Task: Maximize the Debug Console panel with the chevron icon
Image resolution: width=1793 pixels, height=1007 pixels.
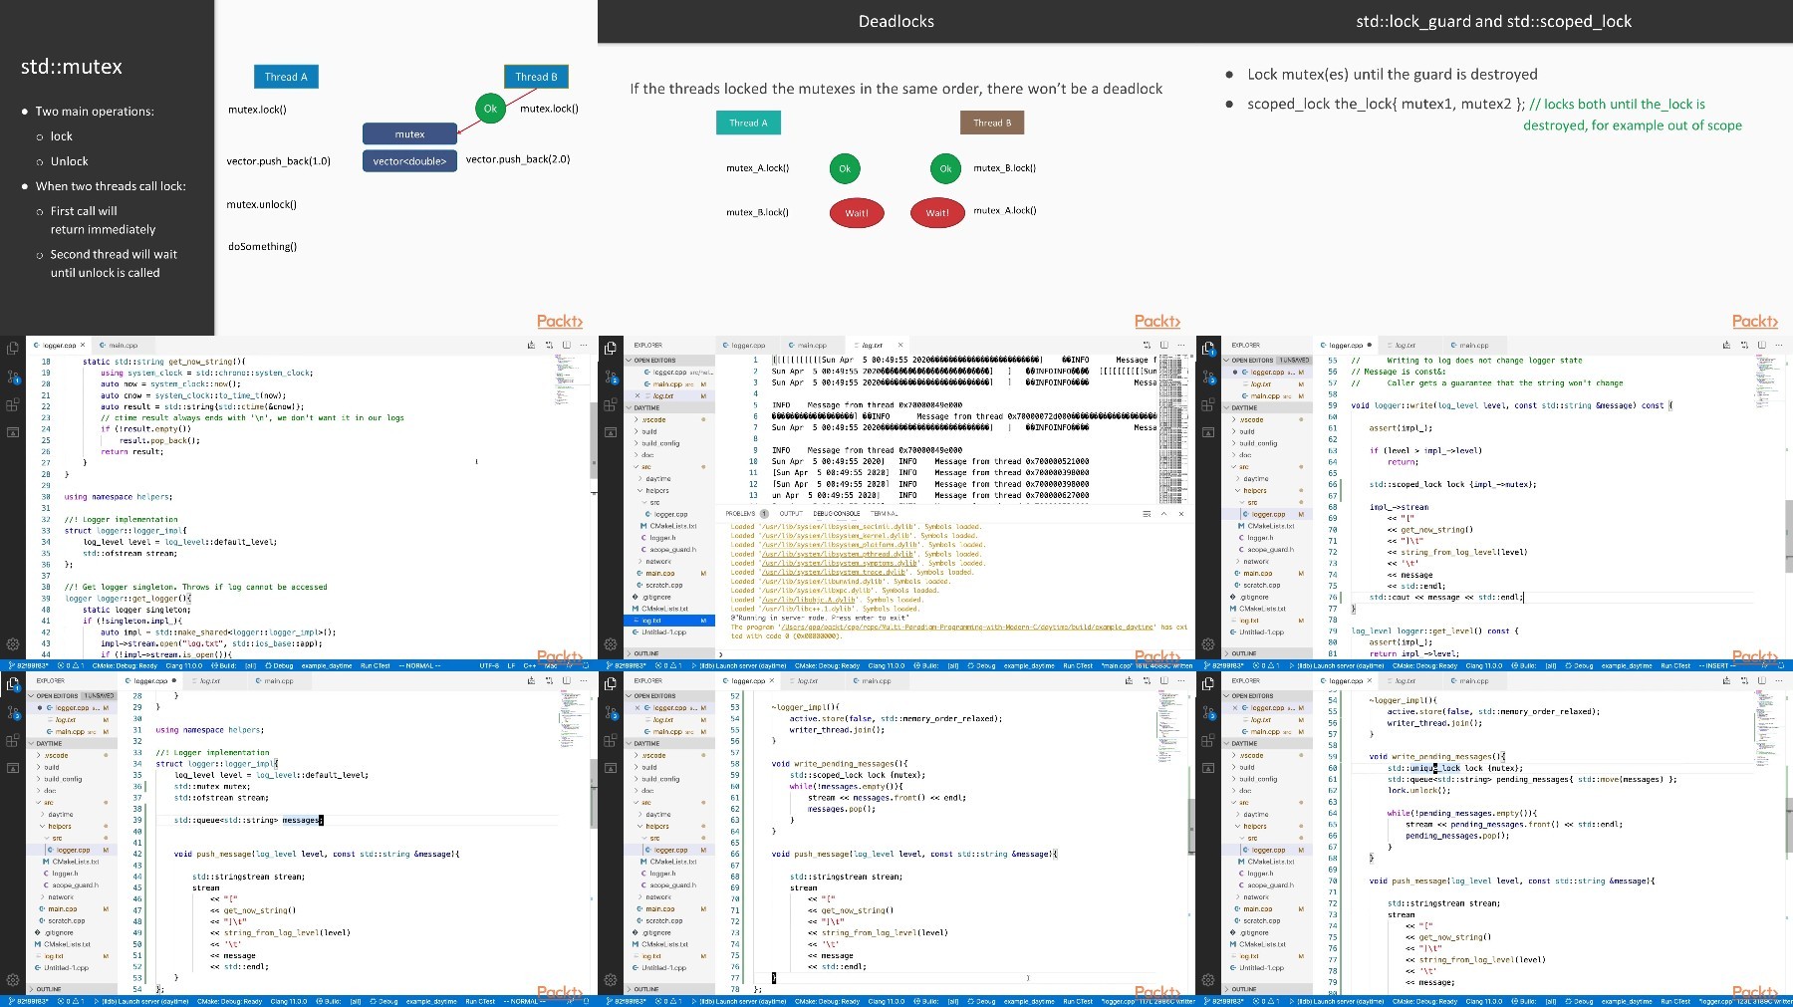Action: tap(1163, 514)
